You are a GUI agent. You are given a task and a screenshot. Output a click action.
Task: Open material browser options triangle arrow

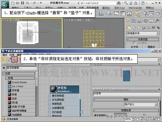pos(4,68)
